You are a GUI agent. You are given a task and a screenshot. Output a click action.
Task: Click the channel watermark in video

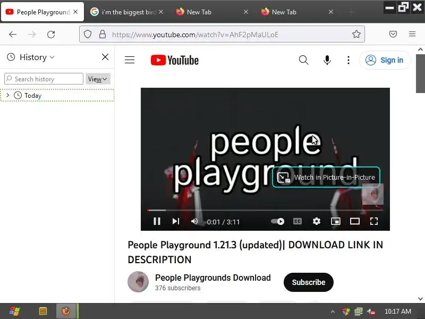(x=373, y=194)
